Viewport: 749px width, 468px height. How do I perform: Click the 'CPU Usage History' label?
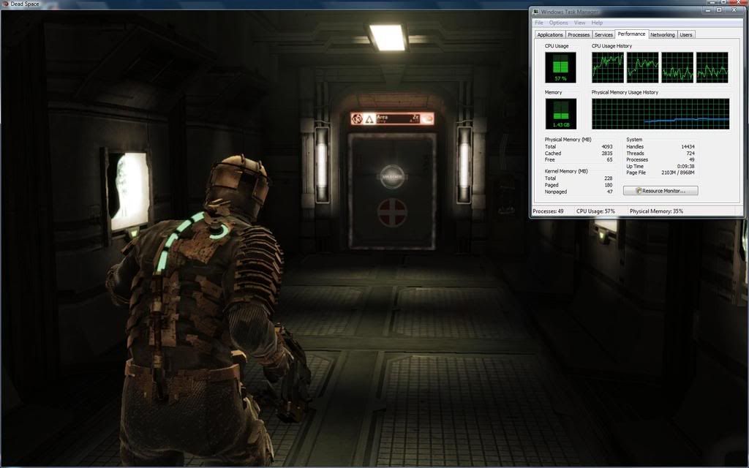pyautogui.click(x=611, y=46)
